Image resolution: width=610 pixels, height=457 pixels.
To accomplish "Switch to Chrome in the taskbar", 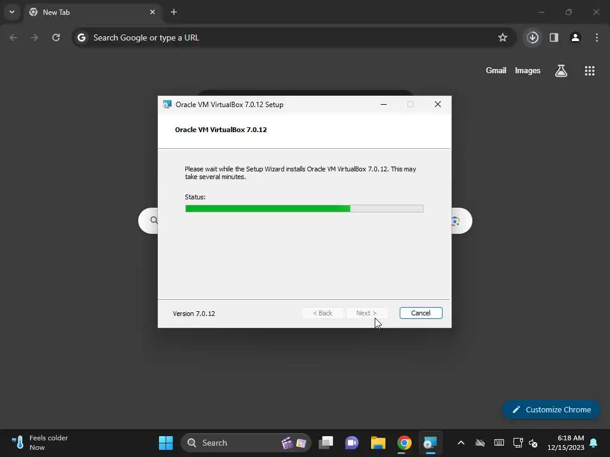I will (x=404, y=443).
